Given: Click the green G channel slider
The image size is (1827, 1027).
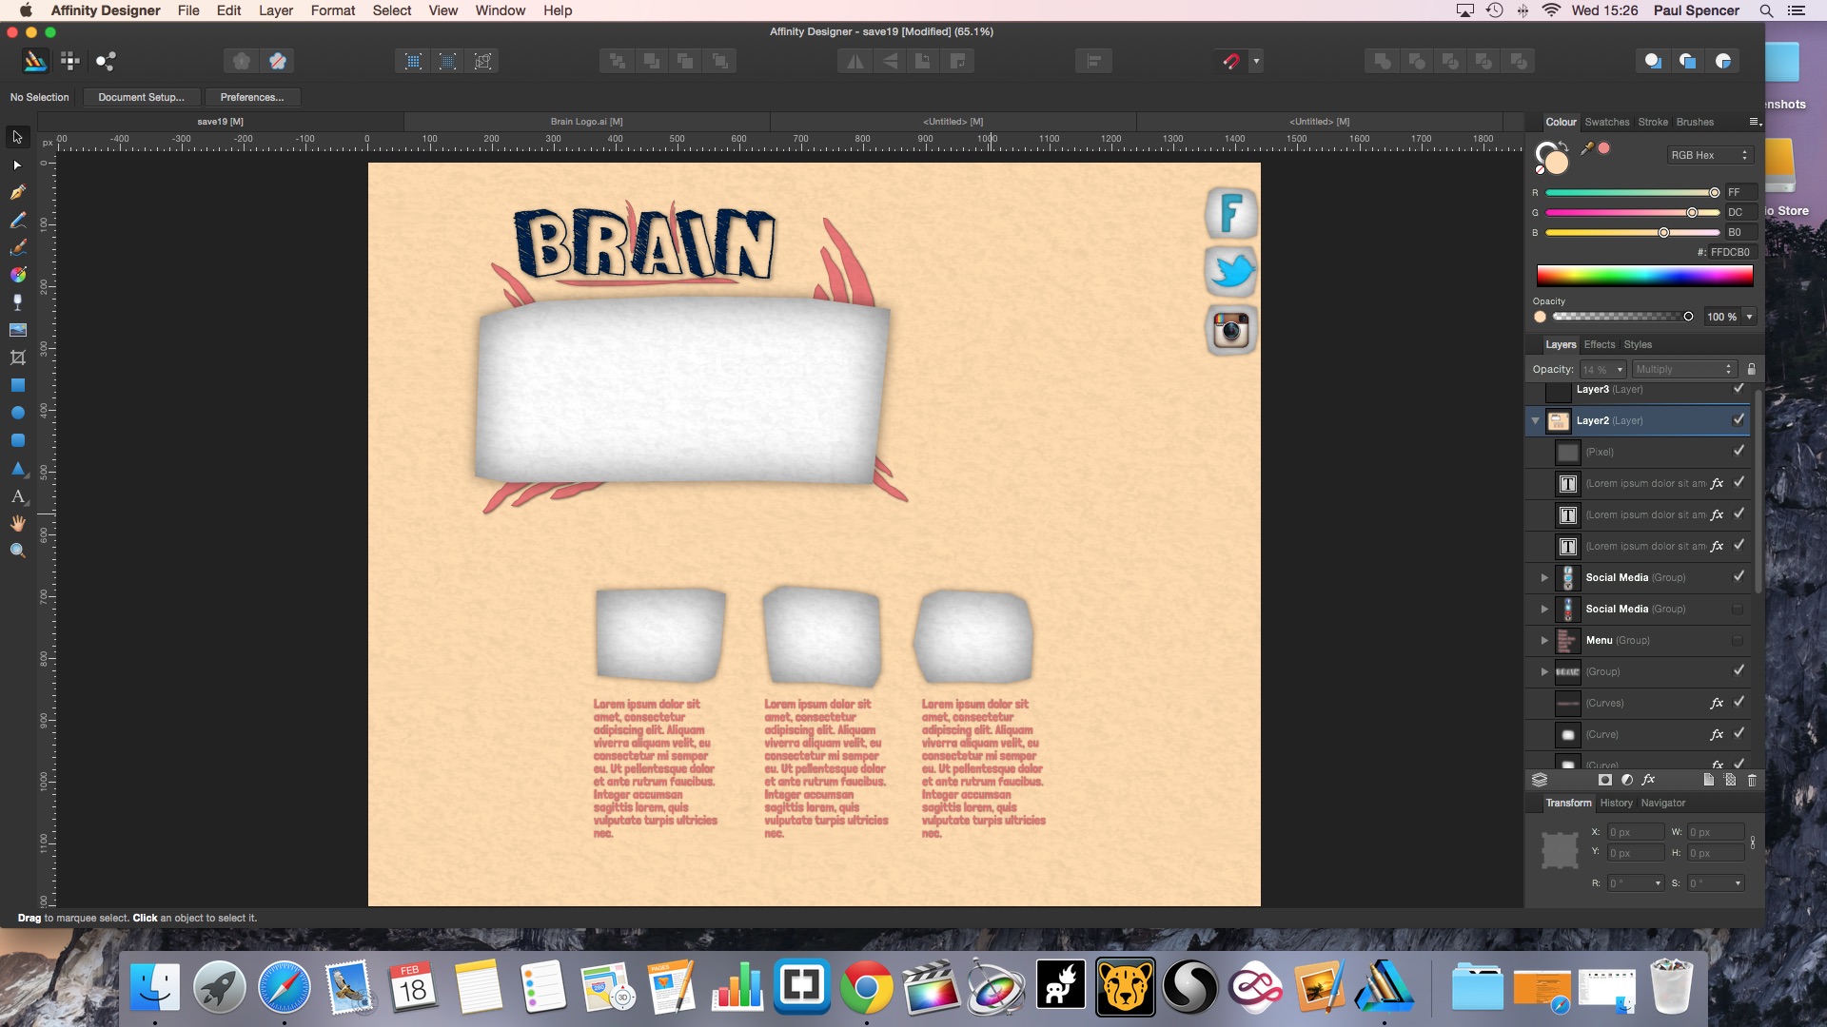Looking at the screenshot, I should pyautogui.click(x=1631, y=212).
